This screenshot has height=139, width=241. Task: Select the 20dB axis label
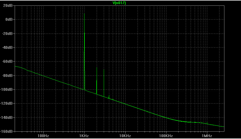8,5
